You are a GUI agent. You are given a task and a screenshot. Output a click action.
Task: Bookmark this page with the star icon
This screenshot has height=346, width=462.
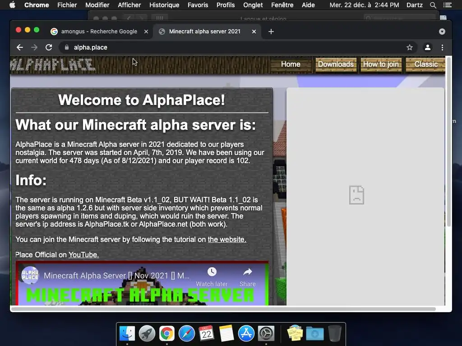pyautogui.click(x=410, y=47)
